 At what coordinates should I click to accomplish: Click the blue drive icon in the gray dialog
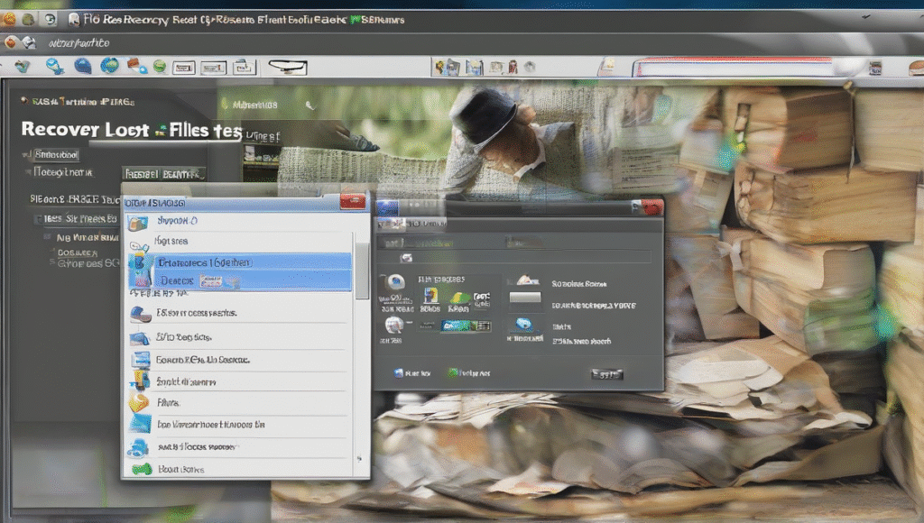(x=524, y=325)
